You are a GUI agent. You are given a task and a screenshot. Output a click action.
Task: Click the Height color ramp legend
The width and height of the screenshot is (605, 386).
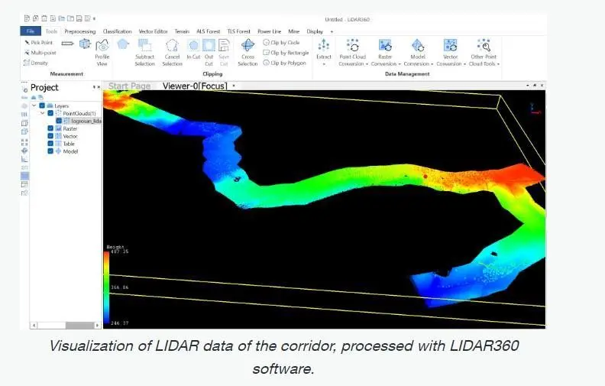click(x=107, y=287)
